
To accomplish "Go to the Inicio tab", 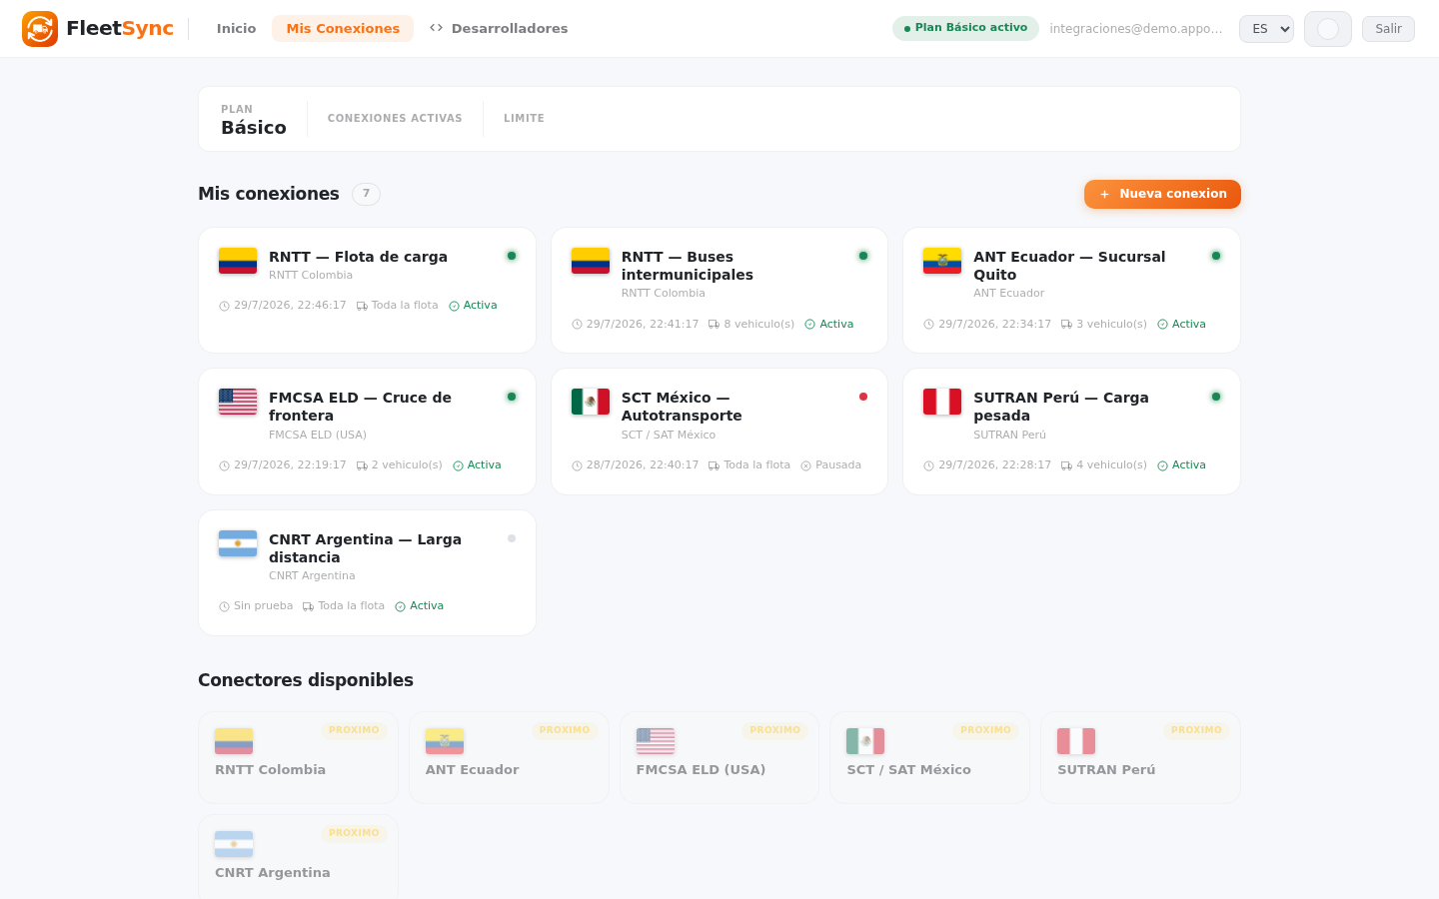I will click(x=237, y=29).
